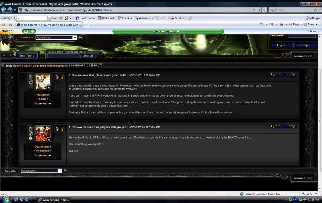Click the Norton globe icon
Image resolution: width=322 pixels, height=203 pixels.
(x=32, y=31)
